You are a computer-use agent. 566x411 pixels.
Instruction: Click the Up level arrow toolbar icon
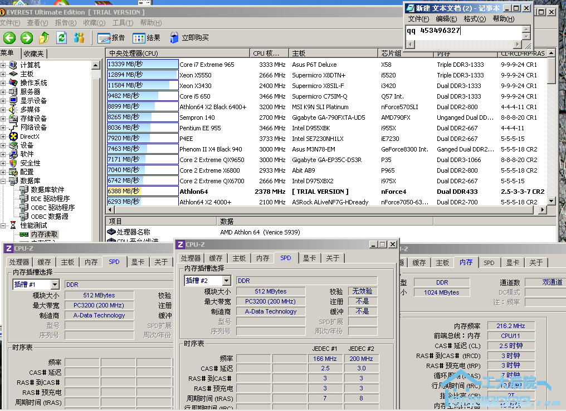44,37
